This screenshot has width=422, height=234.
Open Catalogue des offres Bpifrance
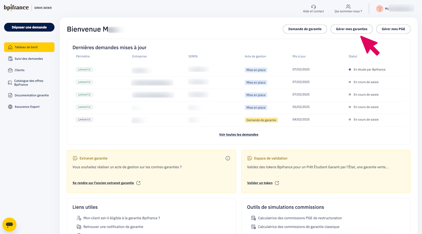29,83
